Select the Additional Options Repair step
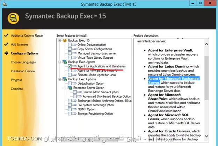The image size is (218, 146). point(27,36)
